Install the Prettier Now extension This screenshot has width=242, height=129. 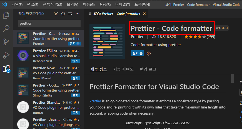tap(75, 78)
